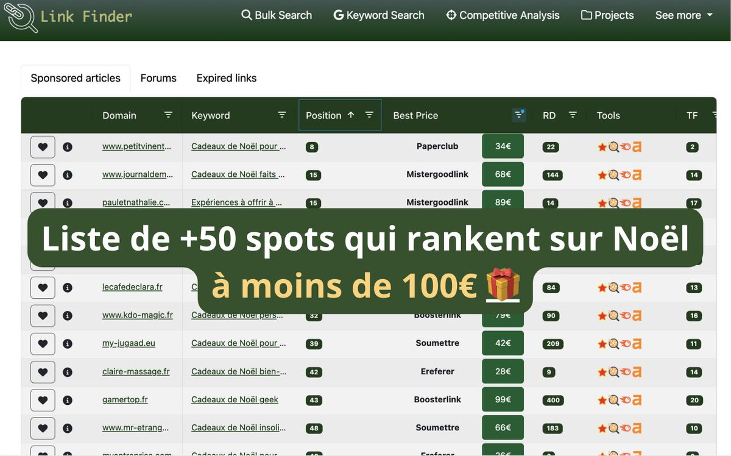Open Projects in navigation
This screenshot has width=731, height=456.
pos(607,15)
